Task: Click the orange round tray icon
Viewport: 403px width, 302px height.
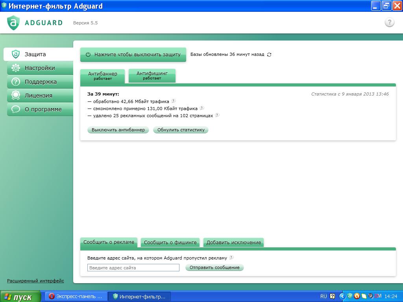Action: coord(357,296)
